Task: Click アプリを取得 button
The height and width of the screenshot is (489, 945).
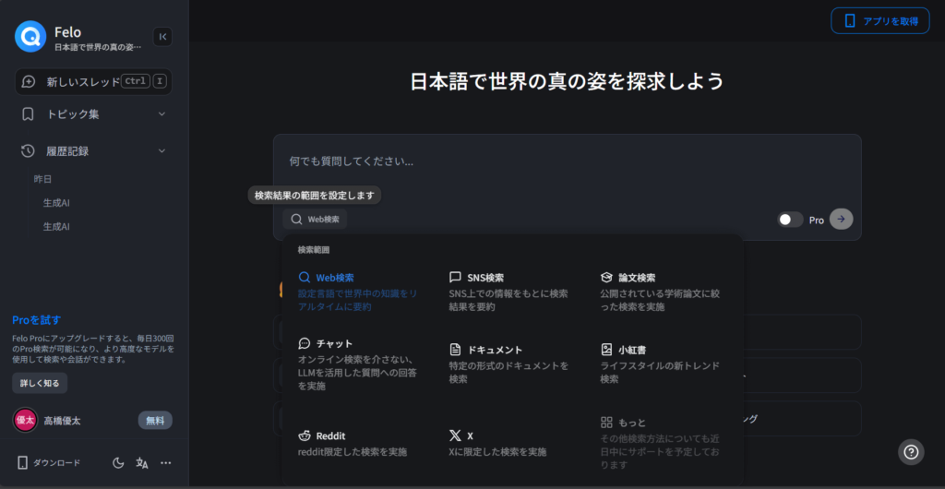Action: tap(879, 20)
